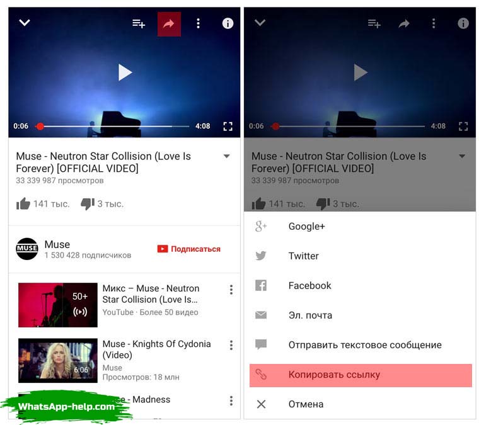Tap the link chain icon
The width and height of the screenshot is (479, 425).
[261, 375]
